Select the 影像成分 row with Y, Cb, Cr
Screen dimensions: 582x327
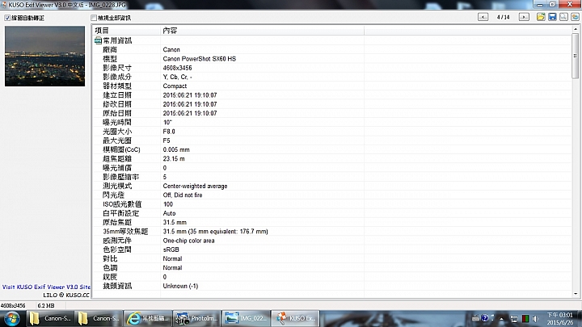coord(332,77)
